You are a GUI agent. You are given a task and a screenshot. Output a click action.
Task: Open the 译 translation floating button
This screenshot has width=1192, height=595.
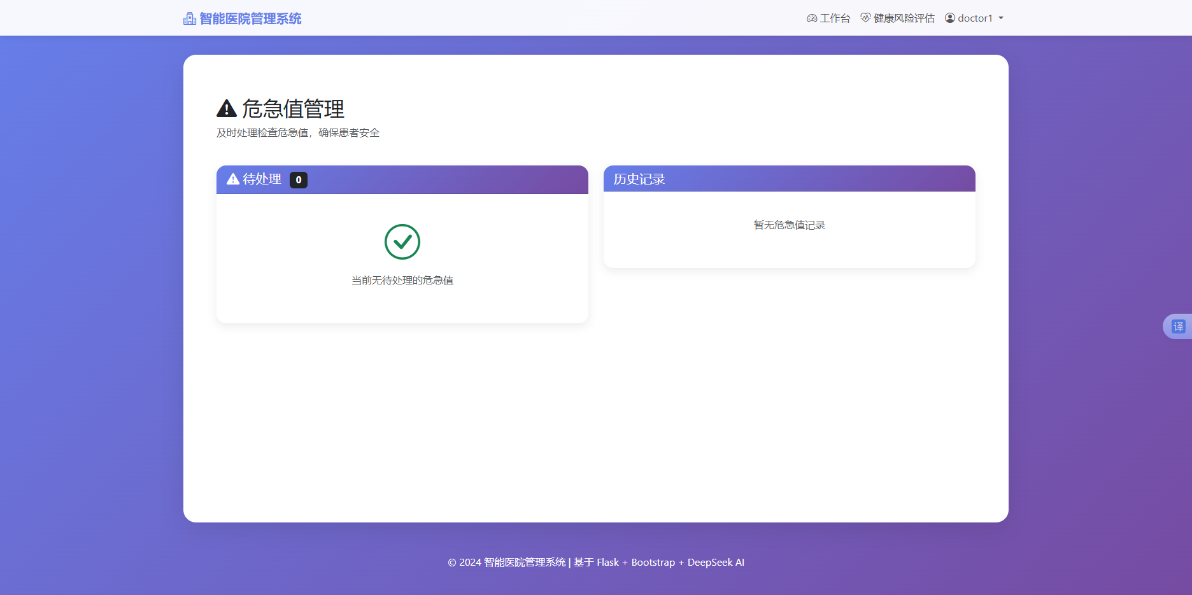(x=1180, y=326)
